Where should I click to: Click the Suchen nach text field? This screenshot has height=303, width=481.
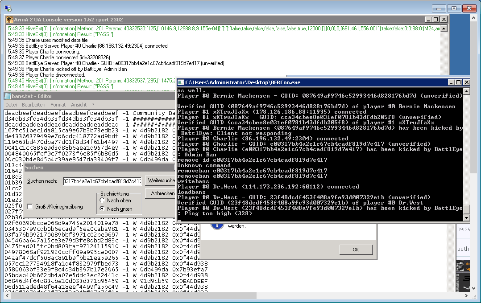102,181
